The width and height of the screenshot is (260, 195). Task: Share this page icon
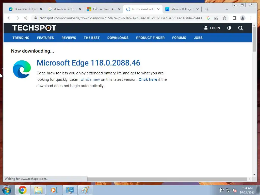pos(216,18)
